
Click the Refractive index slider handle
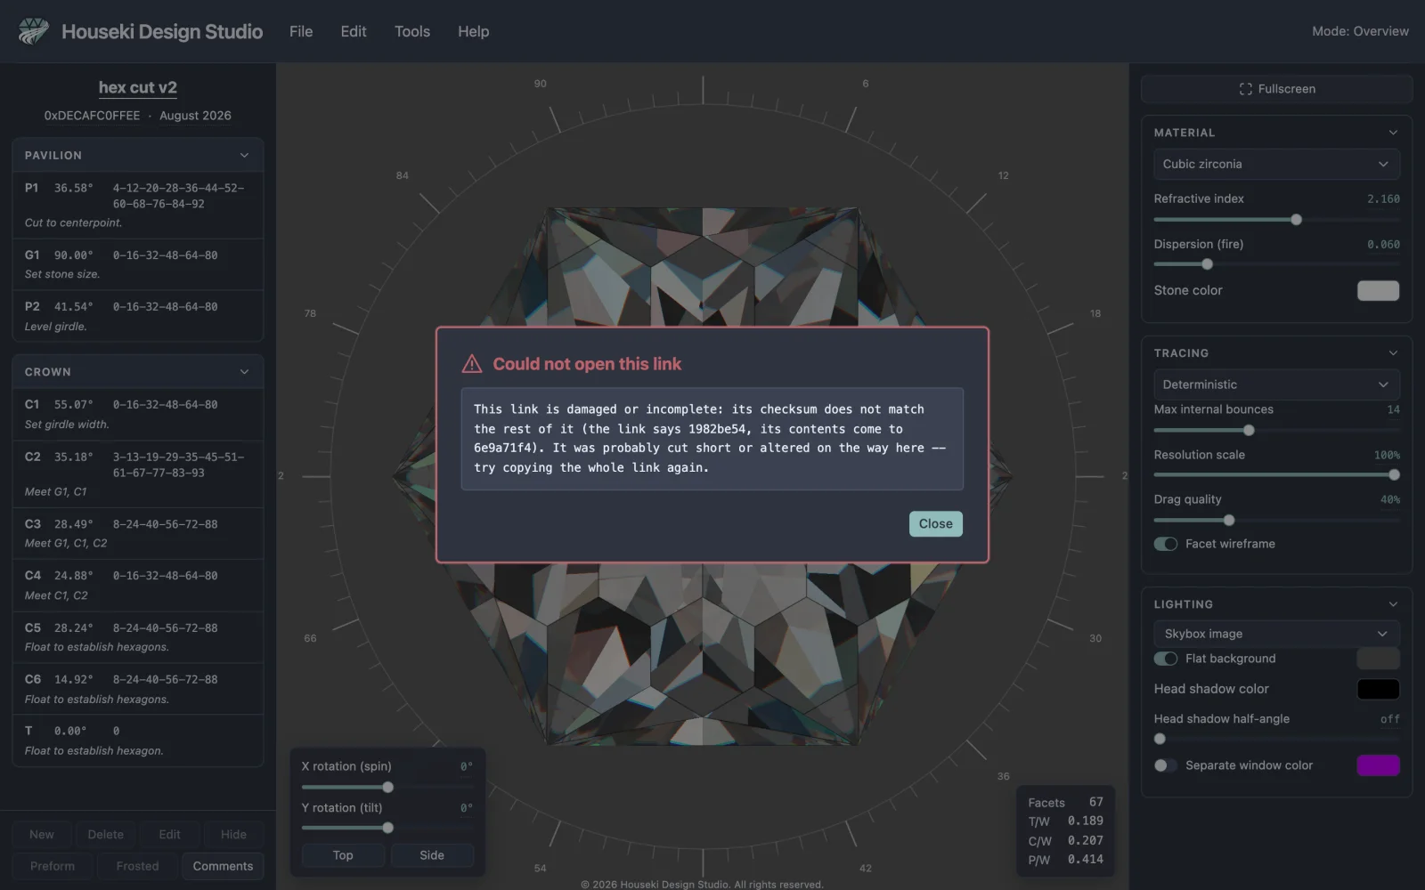click(1296, 220)
